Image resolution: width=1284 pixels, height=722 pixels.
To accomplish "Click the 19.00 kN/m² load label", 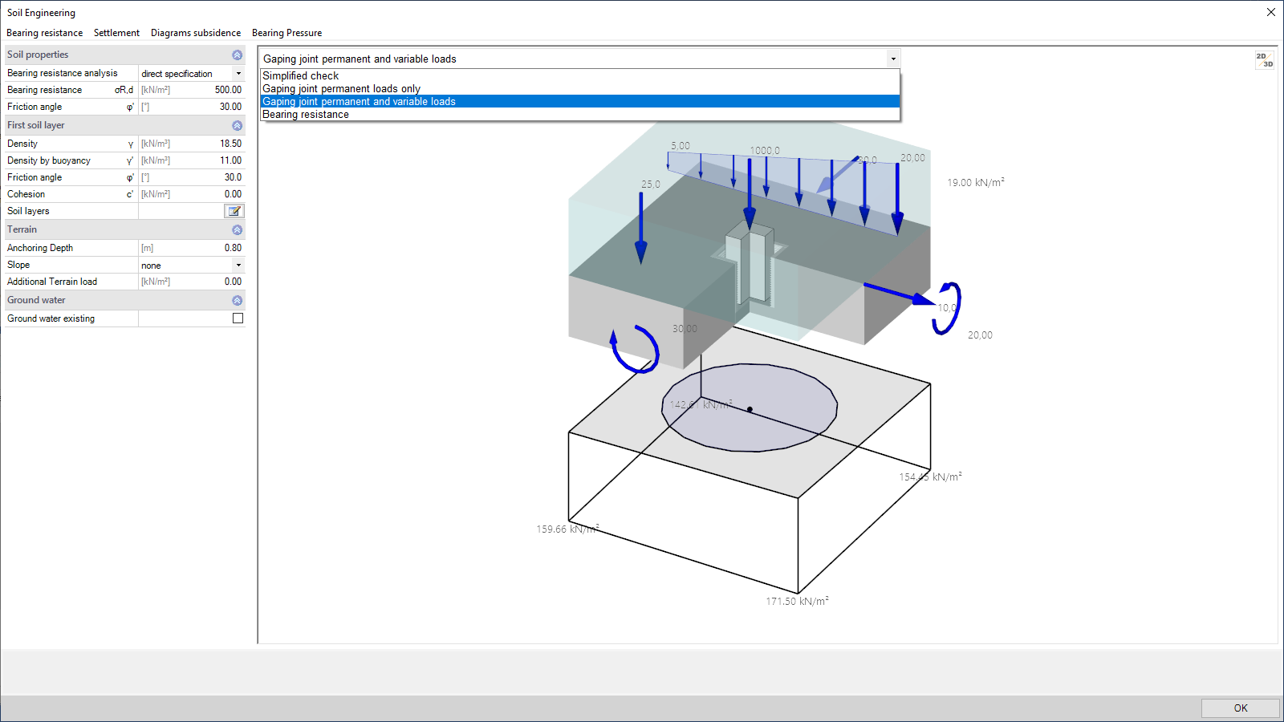I will point(976,182).
